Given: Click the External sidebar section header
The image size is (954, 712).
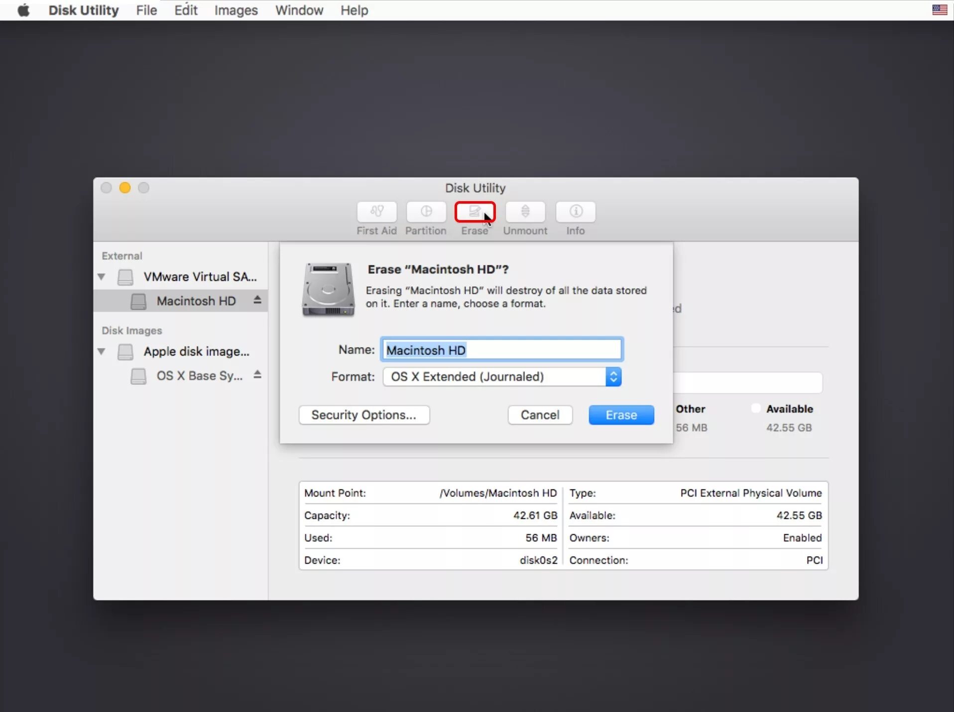Looking at the screenshot, I should [x=122, y=256].
